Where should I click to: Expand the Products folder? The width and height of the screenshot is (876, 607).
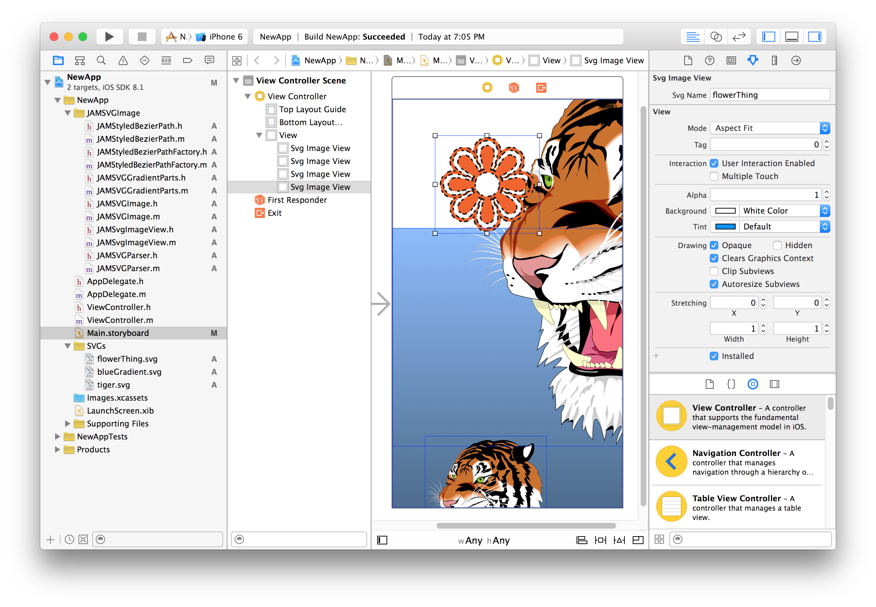tap(58, 449)
